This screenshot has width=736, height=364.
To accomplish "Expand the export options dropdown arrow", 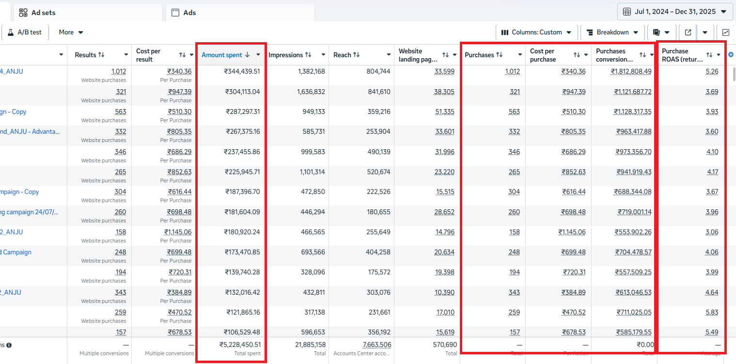I will 705,32.
